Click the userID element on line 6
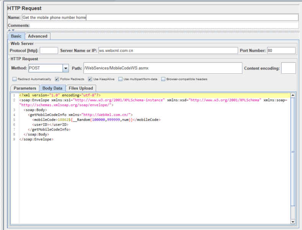 pyautogui.click(x=50, y=125)
